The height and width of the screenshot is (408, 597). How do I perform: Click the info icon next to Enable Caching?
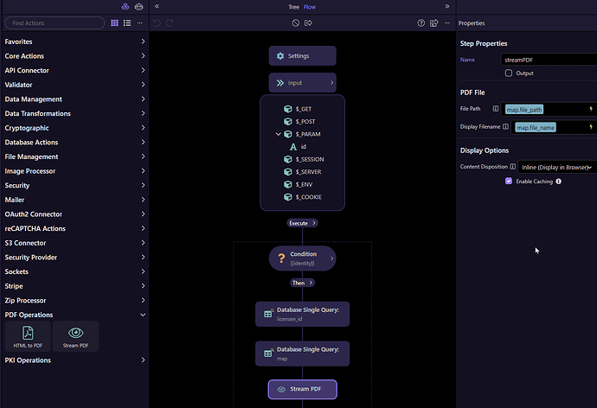tap(559, 182)
